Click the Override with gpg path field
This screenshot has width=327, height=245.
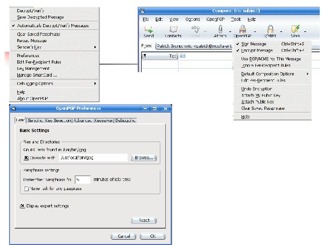pyautogui.click(x=93, y=158)
